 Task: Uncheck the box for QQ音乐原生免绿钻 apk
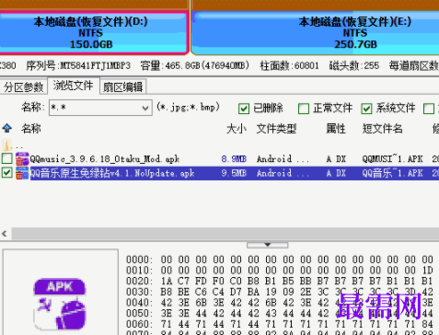pos(6,173)
